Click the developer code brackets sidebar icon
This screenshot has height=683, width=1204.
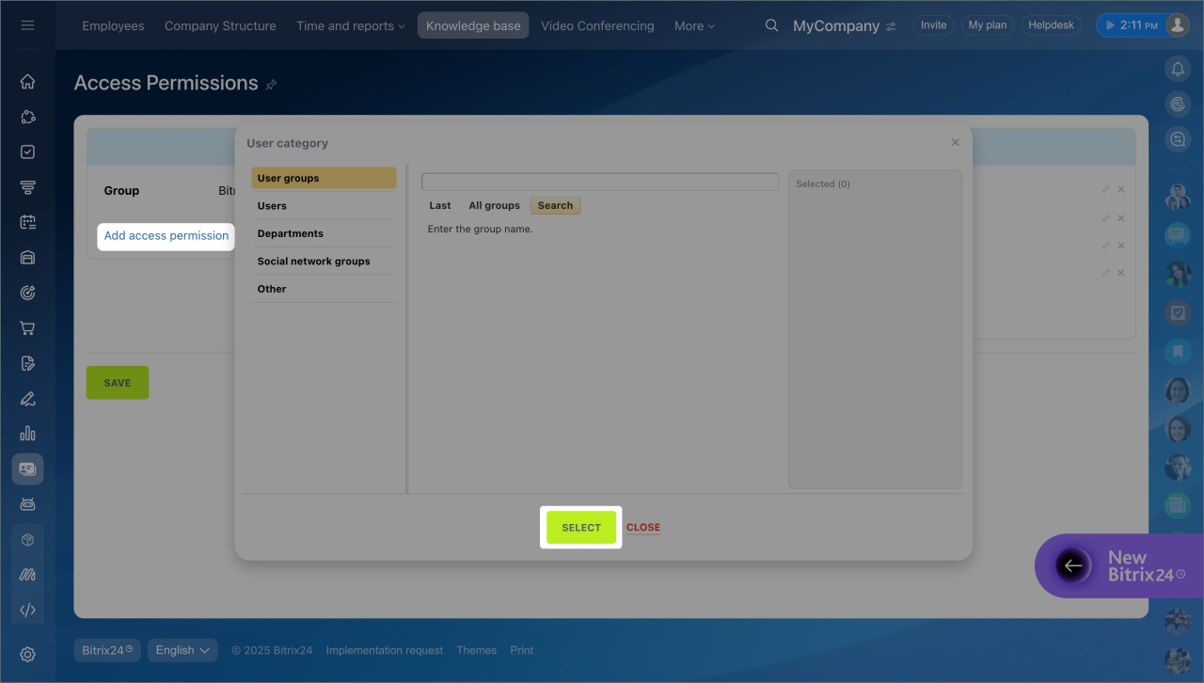coord(27,610)
